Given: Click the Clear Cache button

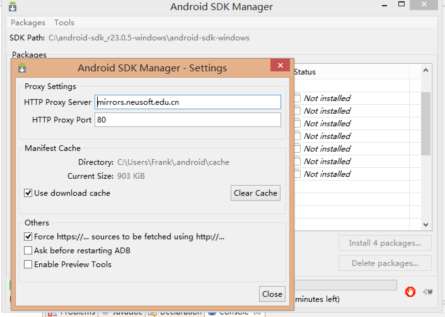Looking at the screenshot, I should pos(256,193).
